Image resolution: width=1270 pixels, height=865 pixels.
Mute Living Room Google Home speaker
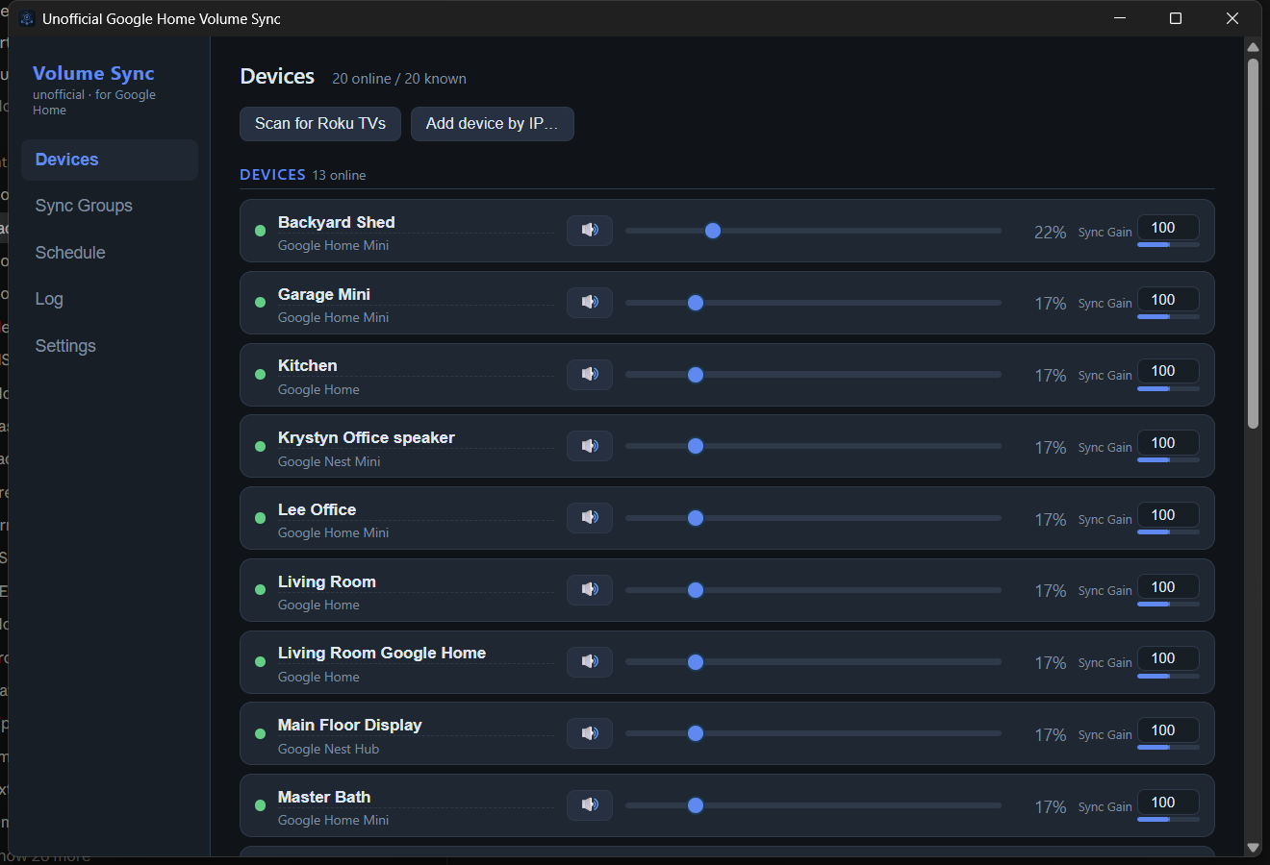590,661
